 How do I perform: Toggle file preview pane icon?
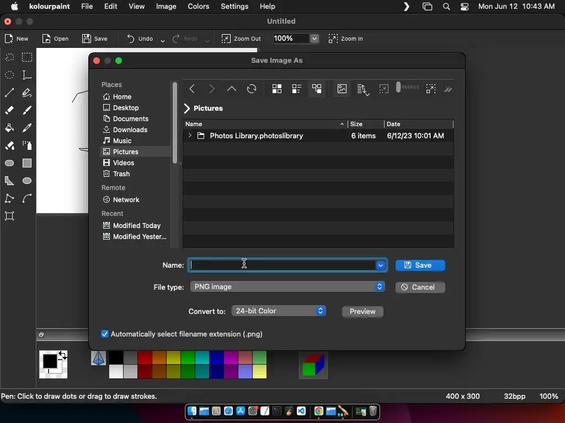[x=342, y=89]
